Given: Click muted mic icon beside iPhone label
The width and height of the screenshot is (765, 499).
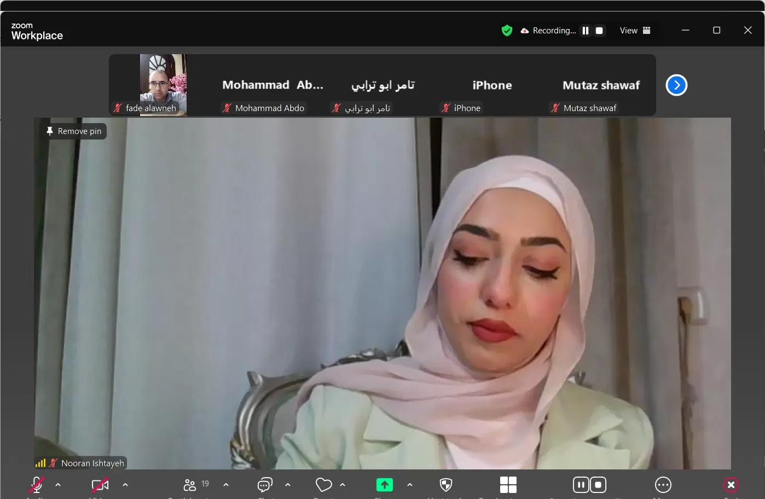Looking at the screenshot, I should pos(446,108).
